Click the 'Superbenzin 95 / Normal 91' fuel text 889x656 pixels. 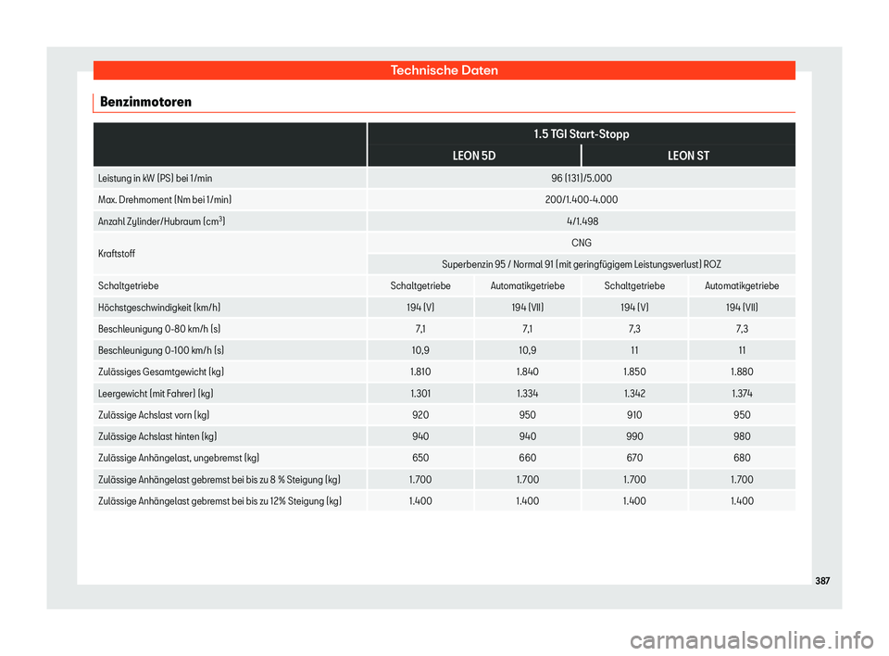click(x=497, y=264)
